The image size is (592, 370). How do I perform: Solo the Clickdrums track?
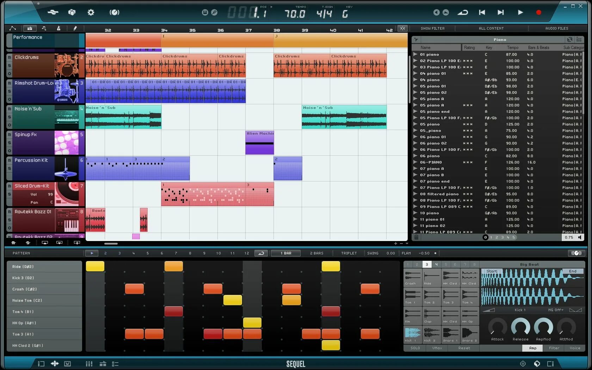10,66
